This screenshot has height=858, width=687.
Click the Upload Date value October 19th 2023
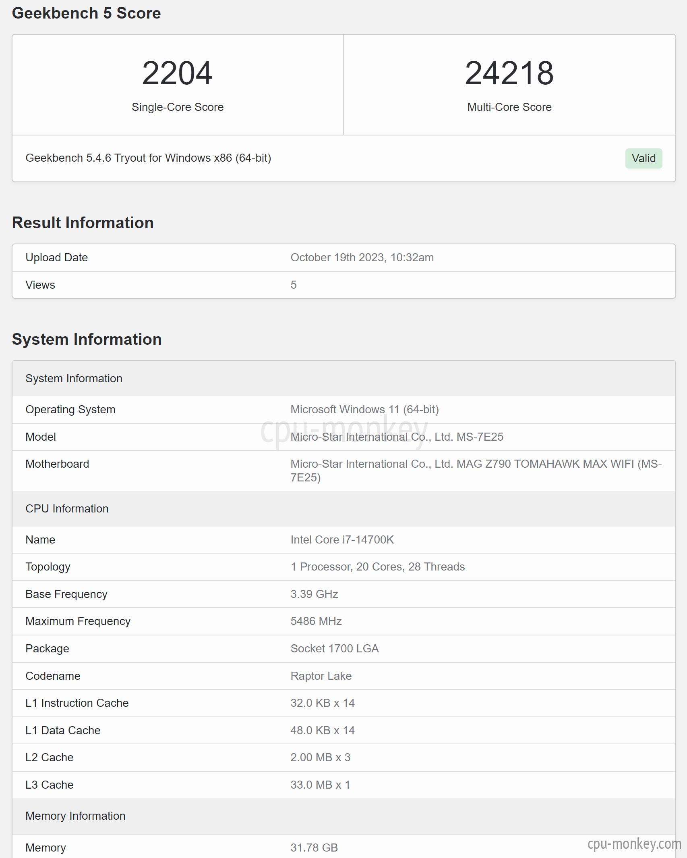pyautogui.click(x=362, y=257)
